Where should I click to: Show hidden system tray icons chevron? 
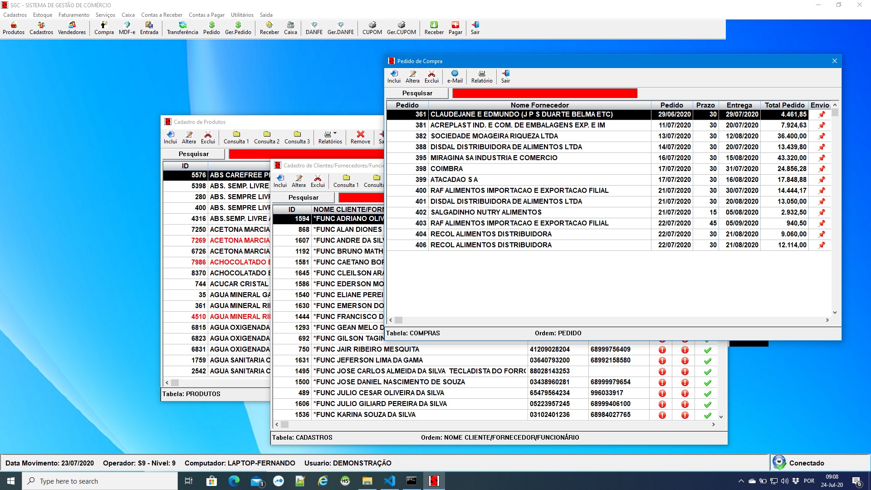[x=741, y=481]
